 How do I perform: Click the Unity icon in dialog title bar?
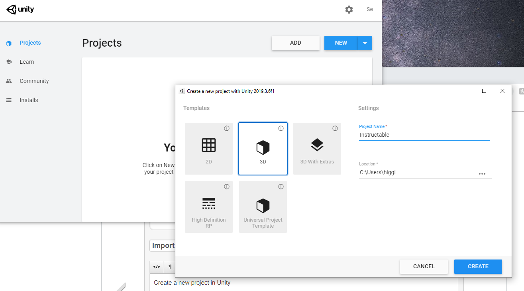point(182,91)
